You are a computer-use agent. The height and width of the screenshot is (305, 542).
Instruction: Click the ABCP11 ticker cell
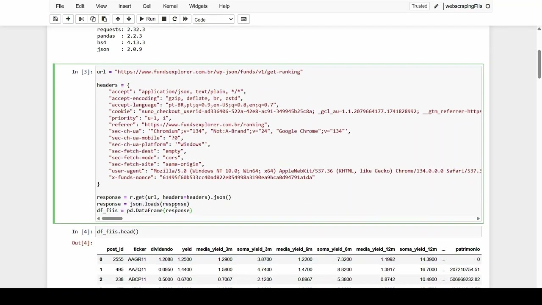click(137, 280)
